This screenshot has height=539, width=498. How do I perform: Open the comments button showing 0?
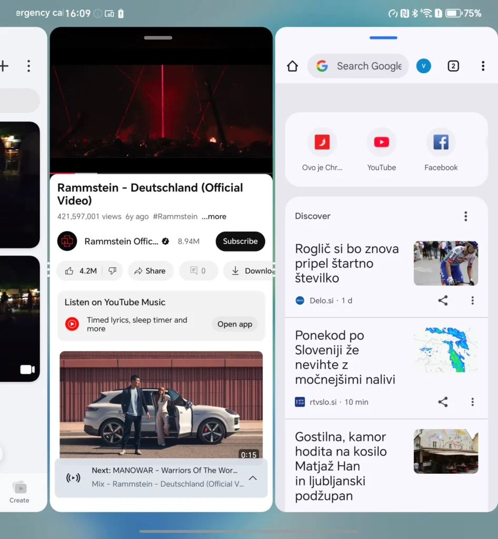pos(198,271)
